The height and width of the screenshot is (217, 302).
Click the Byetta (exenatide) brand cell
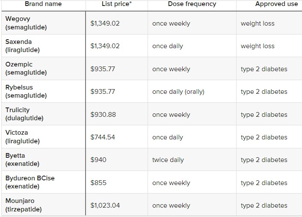(x=22, y=160)
